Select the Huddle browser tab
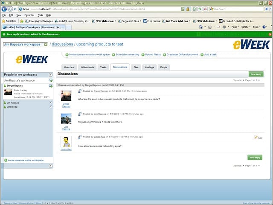Image resolution: width=273 pixels, height=205 pixels. tap(33, 27)
